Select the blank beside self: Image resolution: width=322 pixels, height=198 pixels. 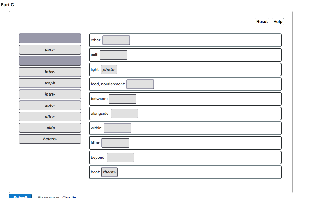pyautogui.click(x=113, y=55)
